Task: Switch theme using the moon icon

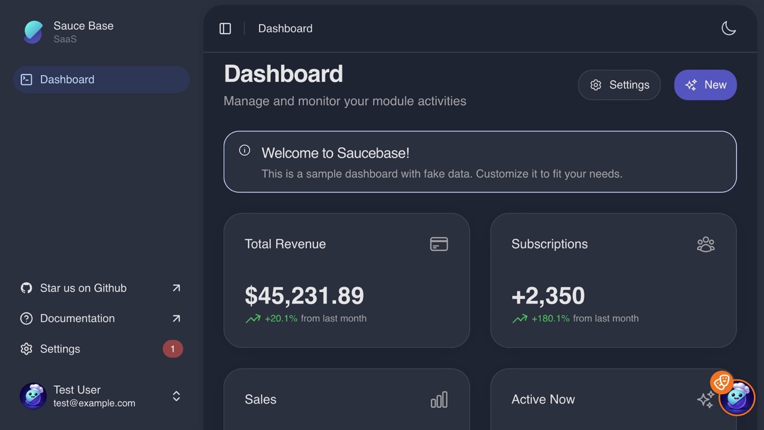Action: click(x=728, y=29)
